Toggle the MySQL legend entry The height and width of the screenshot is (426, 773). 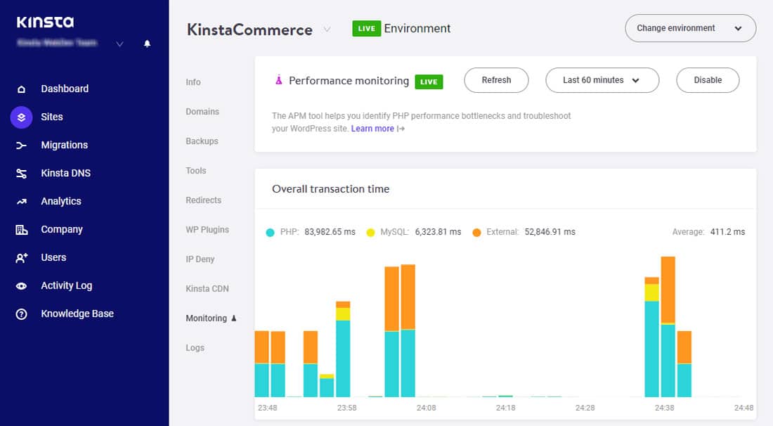click(394, 231)
